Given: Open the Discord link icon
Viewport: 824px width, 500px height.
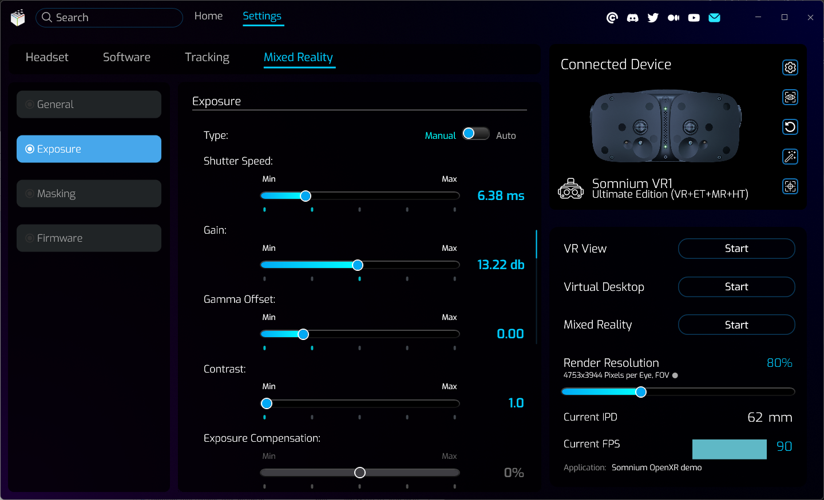Looking at the screenshot, I should [x=632, y=18].
